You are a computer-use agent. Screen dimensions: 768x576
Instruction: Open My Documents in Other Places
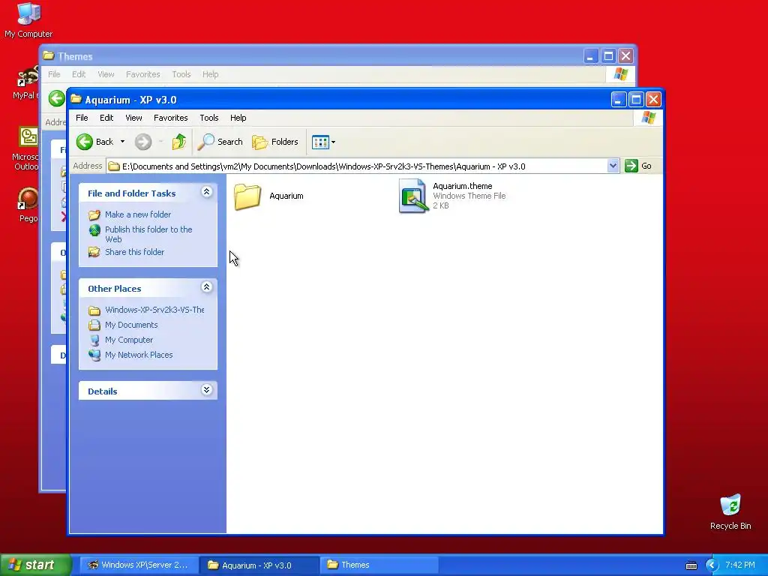[x=131, y=325]
